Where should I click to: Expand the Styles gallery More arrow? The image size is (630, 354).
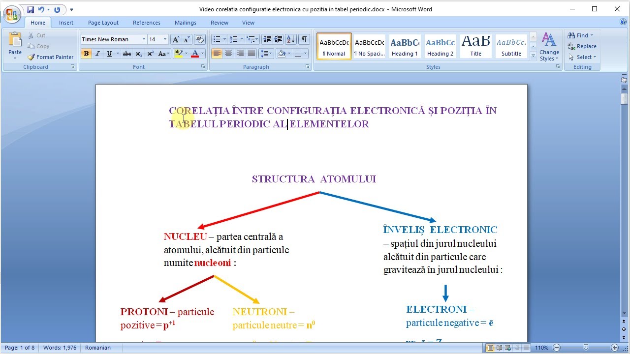click(x=533, y=56)
